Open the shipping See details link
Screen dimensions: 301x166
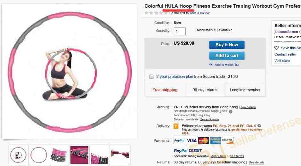[248, 107]
